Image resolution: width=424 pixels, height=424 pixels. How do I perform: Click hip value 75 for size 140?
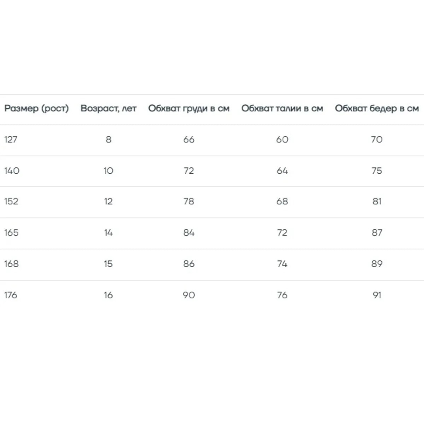tap(377, 170)
